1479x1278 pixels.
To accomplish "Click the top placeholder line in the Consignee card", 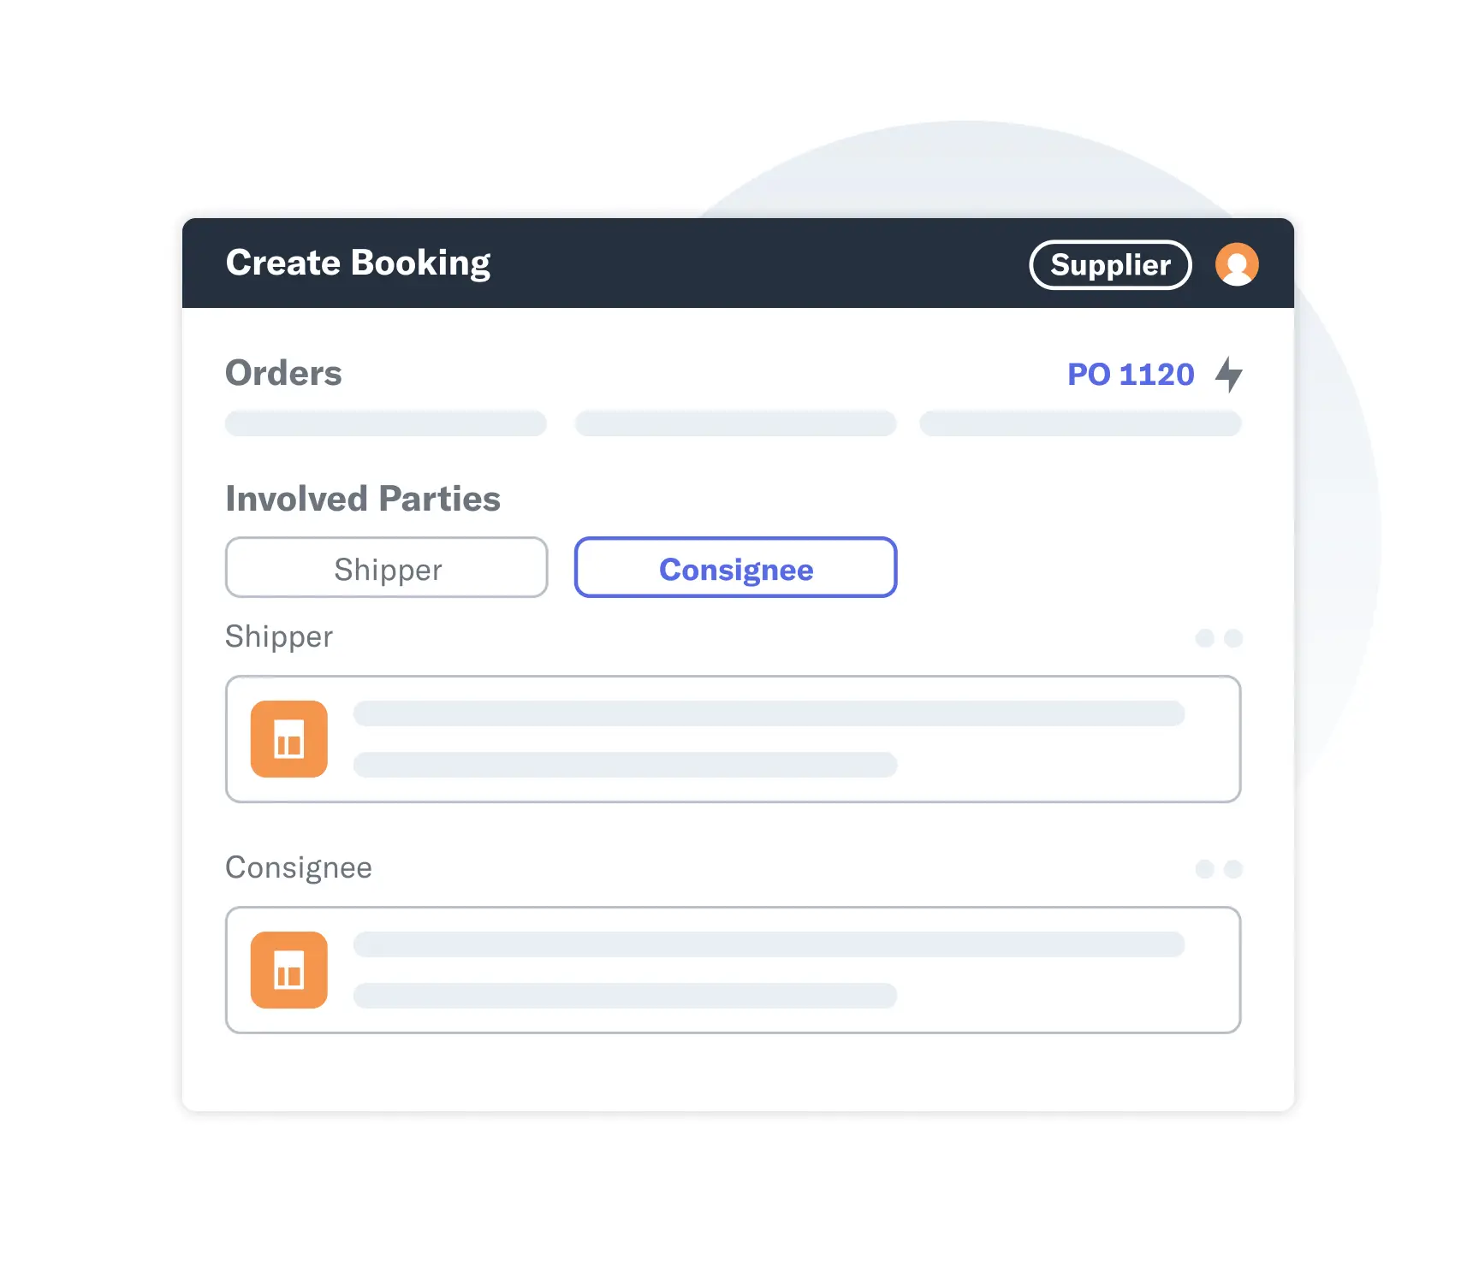I will click(769, 944).
